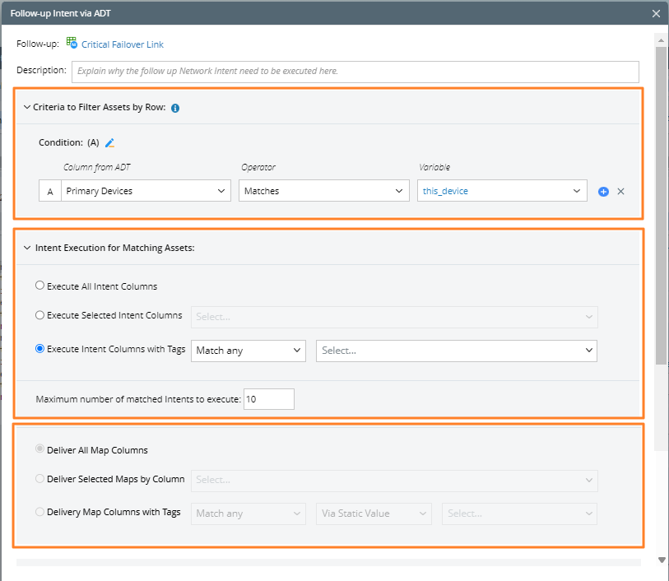Open the Column from ADT Primary Devices dropdown
This screenshot has height=581, width=669.
146,191
